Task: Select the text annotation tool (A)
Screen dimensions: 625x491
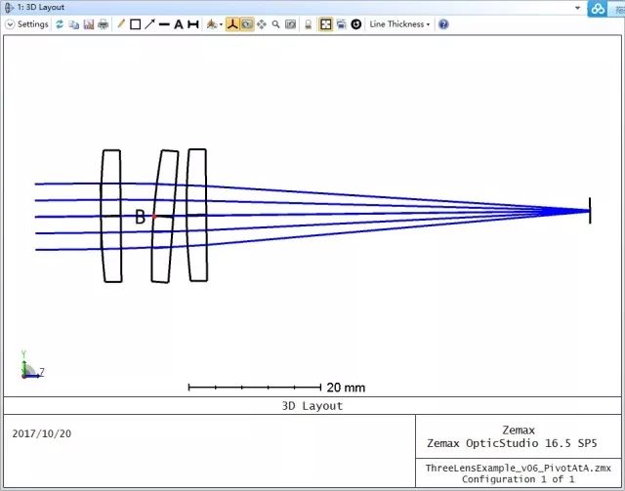Action: click(179, 24)
